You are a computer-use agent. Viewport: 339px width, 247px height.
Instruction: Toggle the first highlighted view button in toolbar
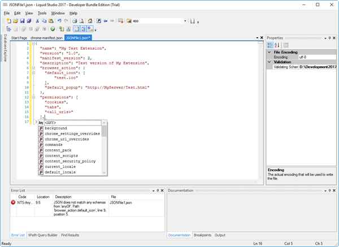click(76, 29)
